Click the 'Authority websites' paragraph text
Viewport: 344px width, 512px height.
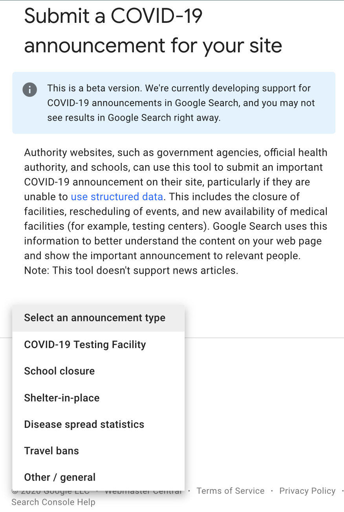click(176, 212)
